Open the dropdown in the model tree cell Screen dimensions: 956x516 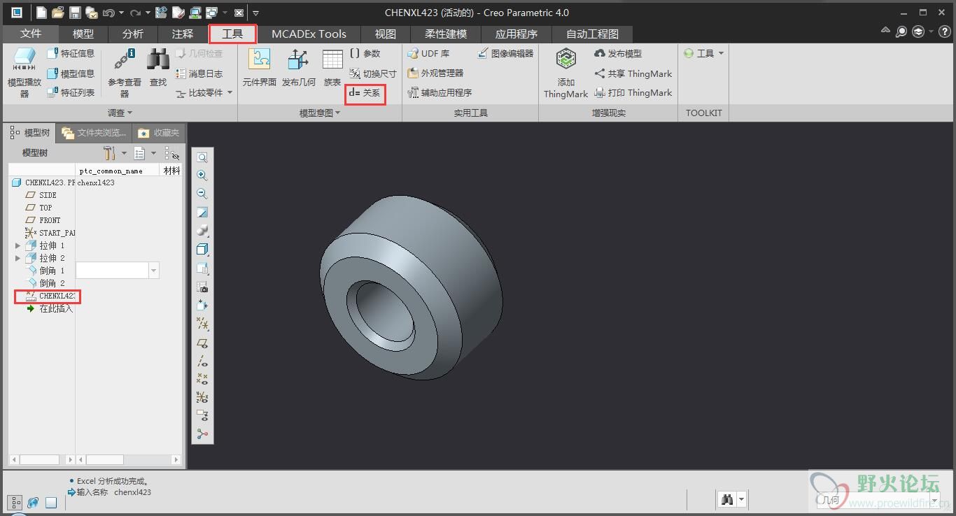point(153,271)
